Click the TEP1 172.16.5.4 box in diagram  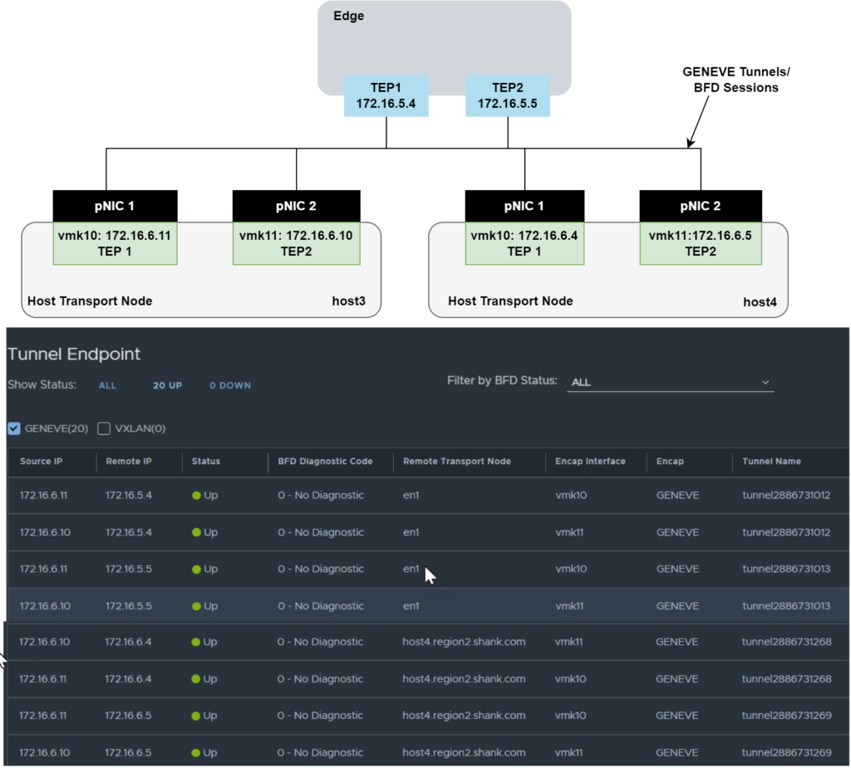385,95
